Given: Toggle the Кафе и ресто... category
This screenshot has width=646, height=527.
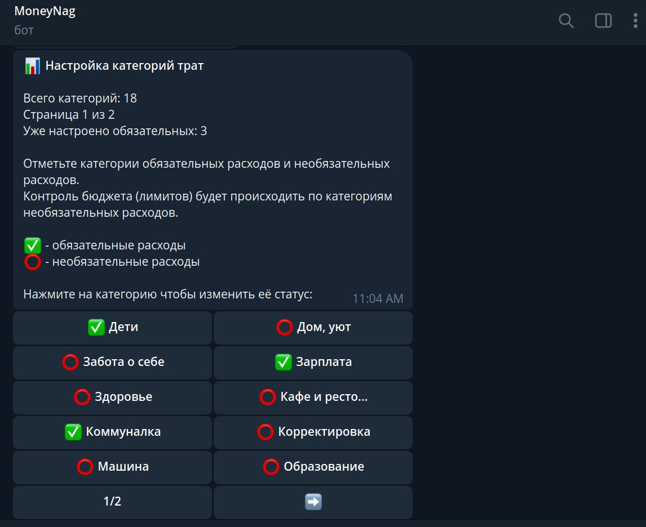Looking at the screenshot, I should (313, 397).
